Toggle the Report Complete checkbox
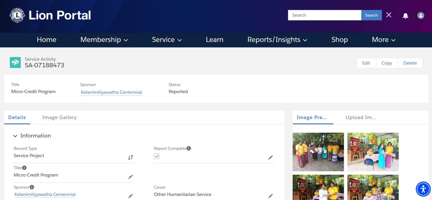This screenshot has height=200, width=432. pyautogui.click(x=157, y=156)
